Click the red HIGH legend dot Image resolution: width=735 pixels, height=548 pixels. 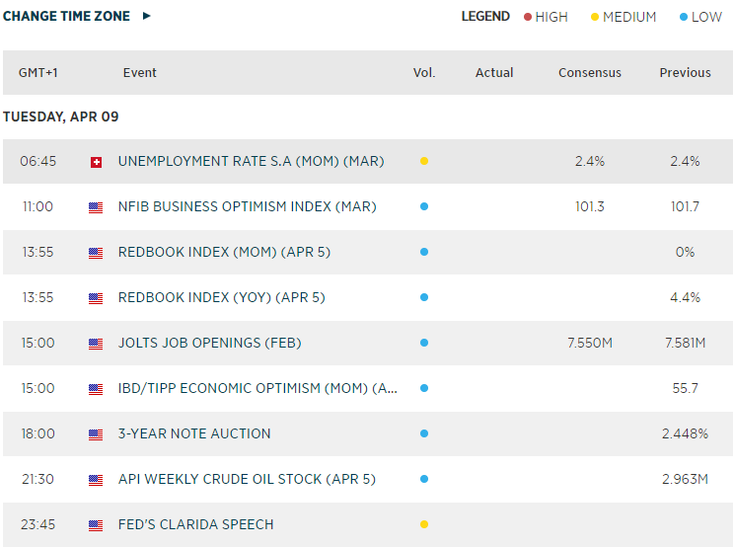tap(528, 17)
